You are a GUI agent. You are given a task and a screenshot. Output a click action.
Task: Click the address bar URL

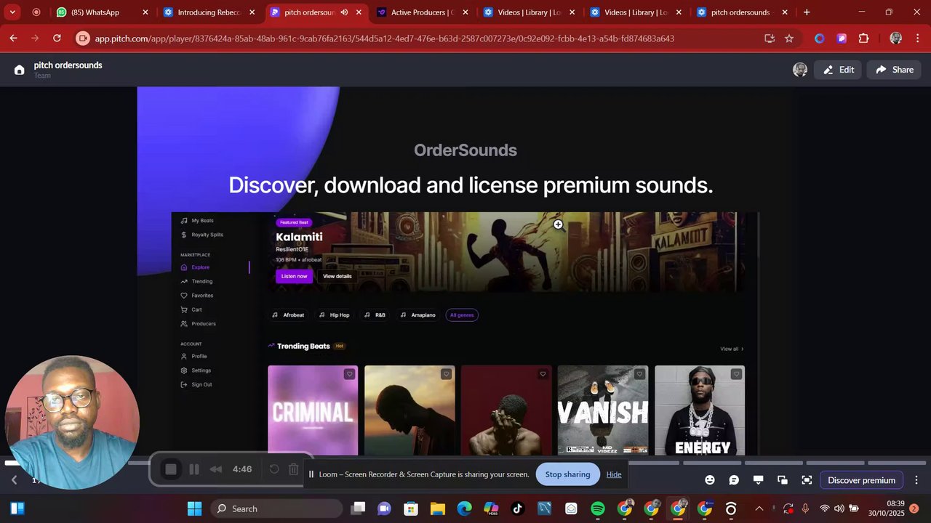(384, 38)
